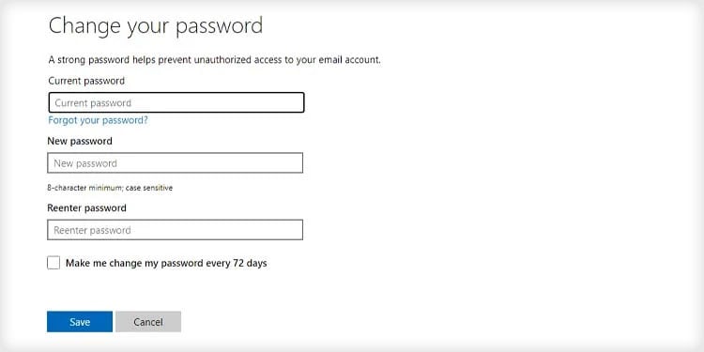
Task: Click the strong password description sentence
Action: [x=215, y=60]
